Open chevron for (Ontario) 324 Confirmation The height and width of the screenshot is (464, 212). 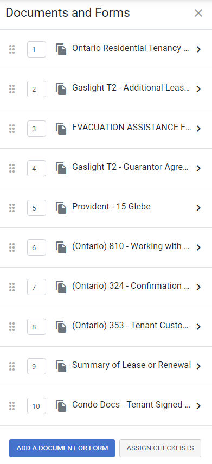[x=198, y=287]
